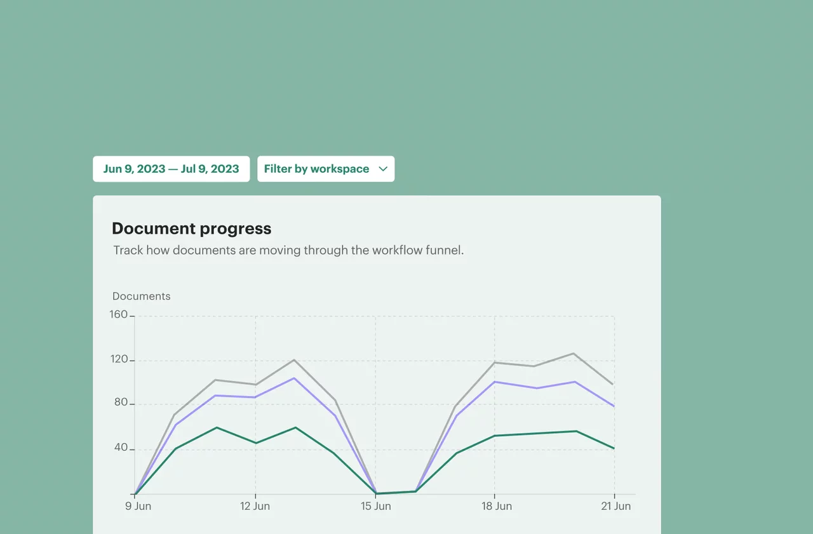The height and width of the screenshot is (534, 813).
Task: Click the gray line peak near 13 Jun
Action: coord(294,360)
